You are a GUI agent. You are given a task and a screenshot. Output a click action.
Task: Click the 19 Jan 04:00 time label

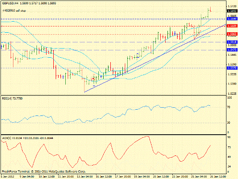pyautogui.click(x=142, y=177)
